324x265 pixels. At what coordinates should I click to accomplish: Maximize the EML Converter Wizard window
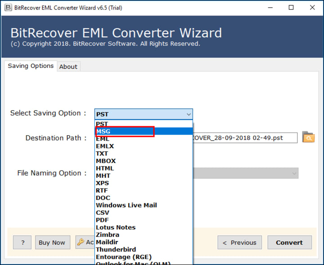coord(291,8)
